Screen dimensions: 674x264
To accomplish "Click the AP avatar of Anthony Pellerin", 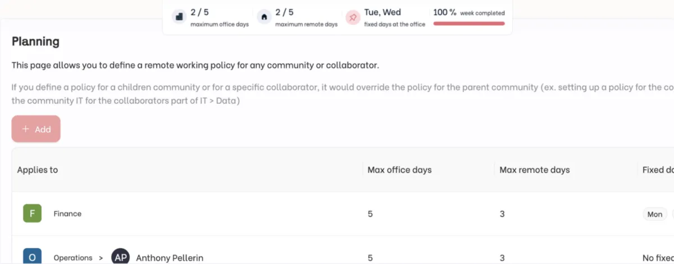I will [120, 258].
